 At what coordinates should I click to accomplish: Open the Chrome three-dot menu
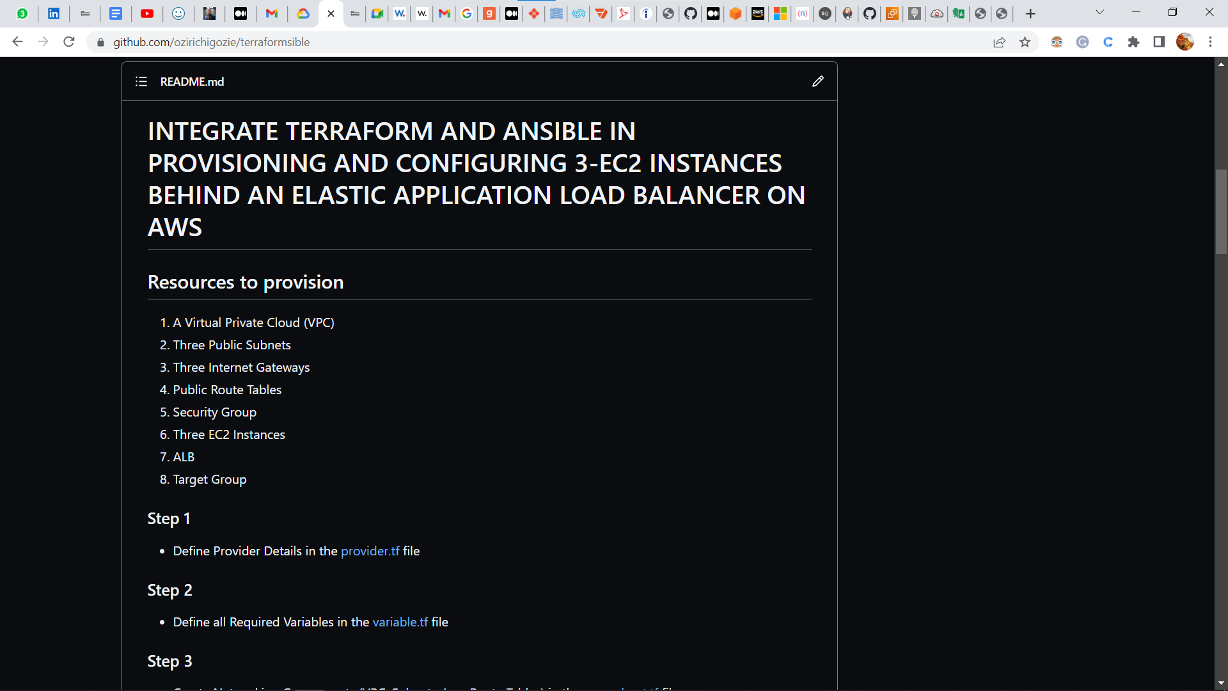pyautogui.click(x=1210, y=42)
